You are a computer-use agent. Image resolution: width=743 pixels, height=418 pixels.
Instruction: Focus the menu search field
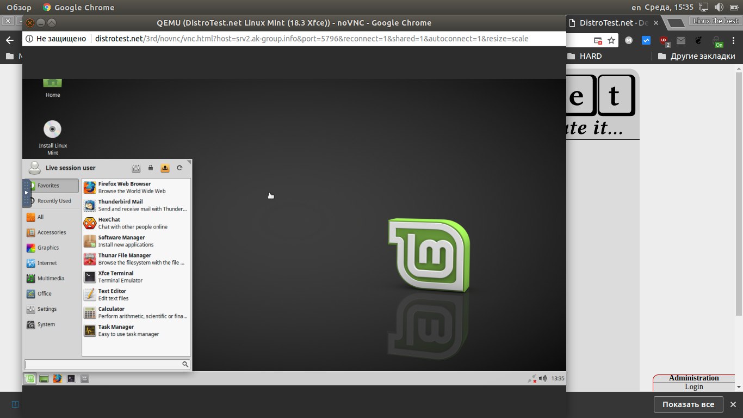[107, 364]
